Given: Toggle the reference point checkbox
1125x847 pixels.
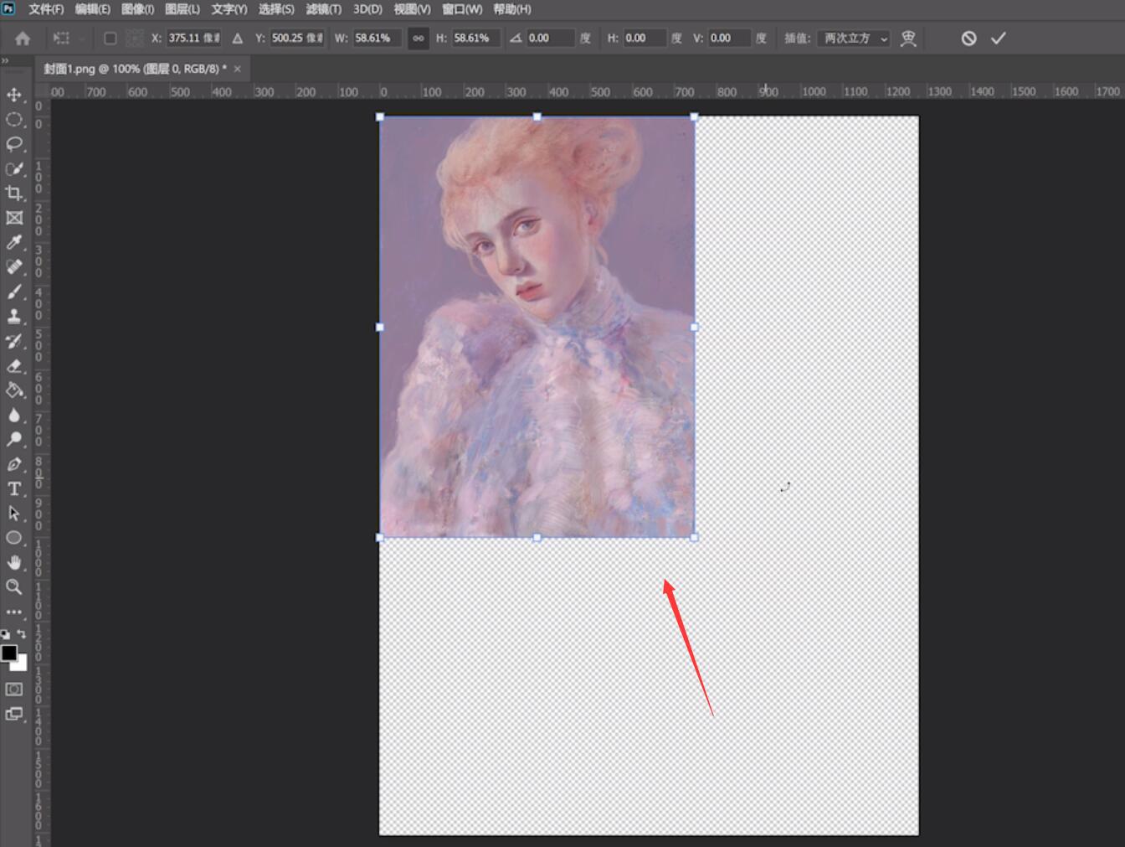Looking at the screenshot, I should (110, 39).
